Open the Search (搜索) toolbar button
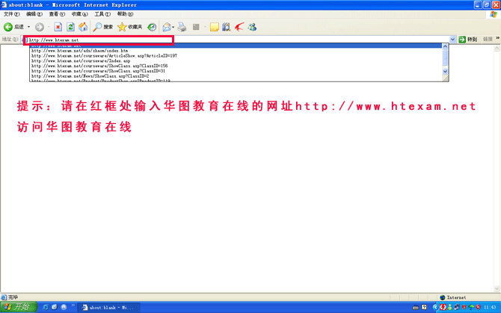 point(103,27)
